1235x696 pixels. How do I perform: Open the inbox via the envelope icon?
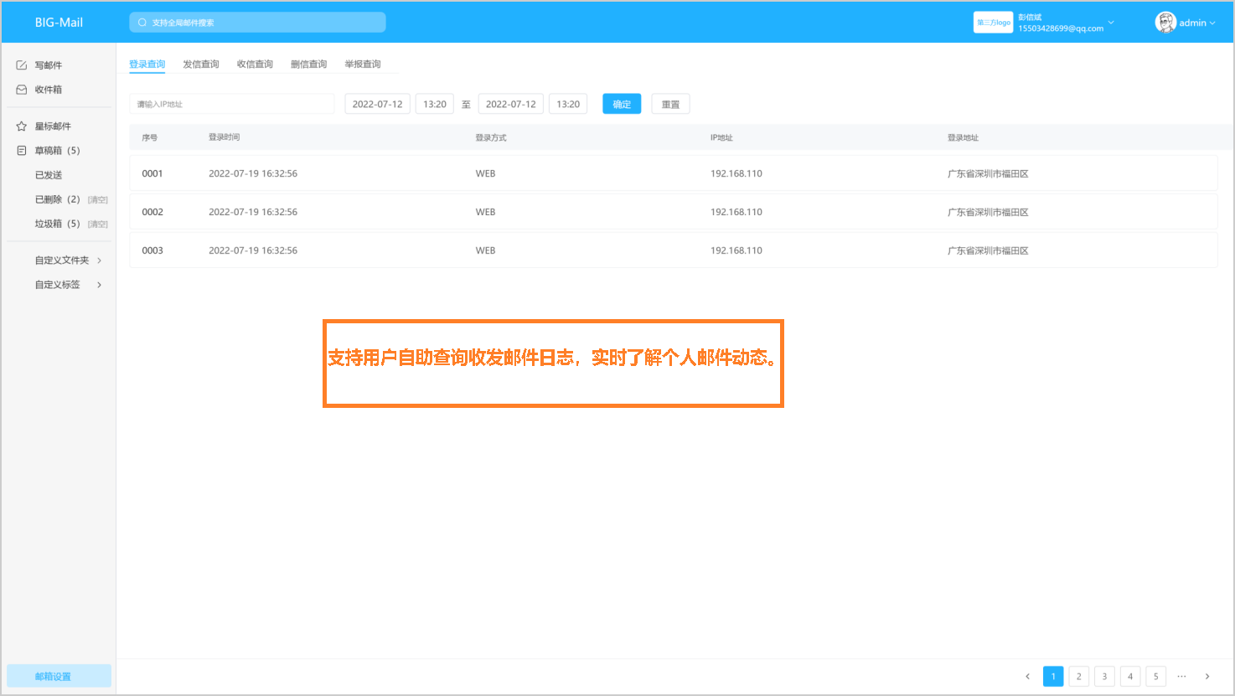coord(20,89)
